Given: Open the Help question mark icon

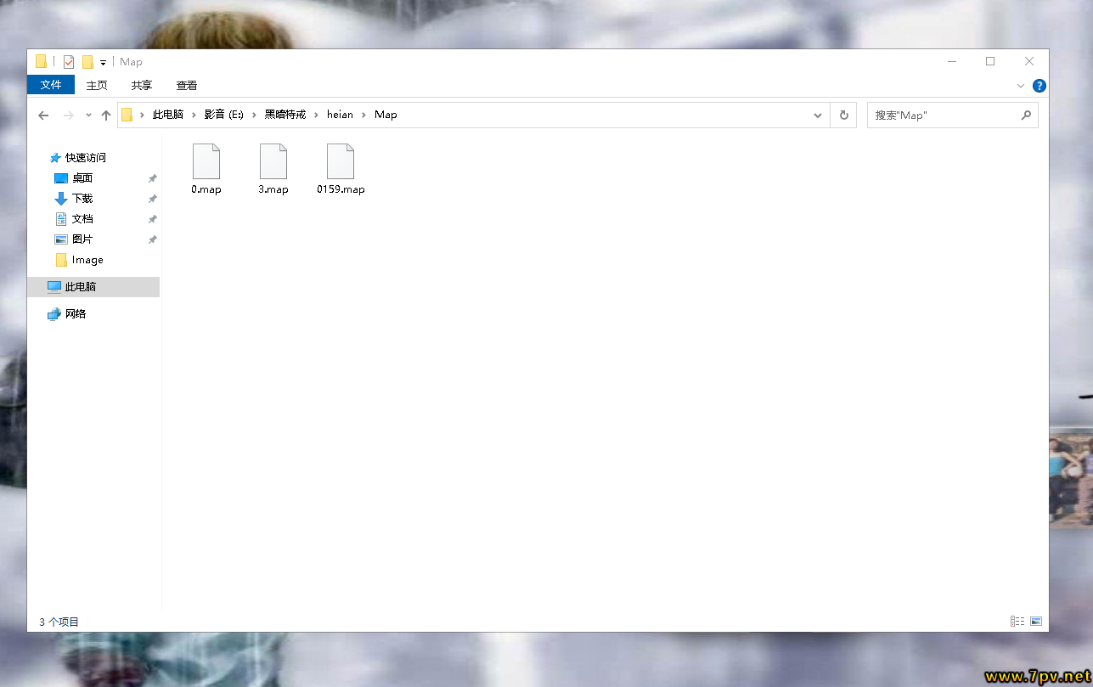Looking at the screenshot, I should tap(1039, 86).
